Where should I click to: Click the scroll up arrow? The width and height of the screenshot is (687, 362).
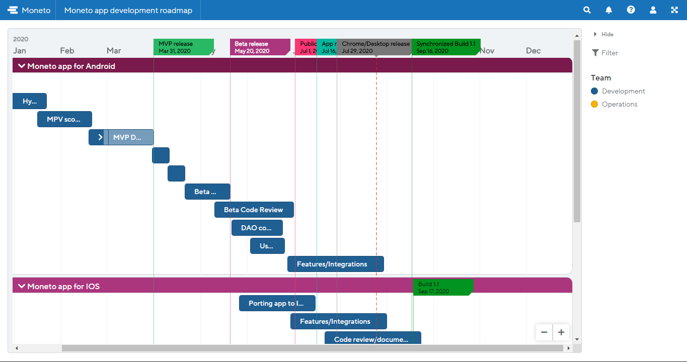click(577, 36)
